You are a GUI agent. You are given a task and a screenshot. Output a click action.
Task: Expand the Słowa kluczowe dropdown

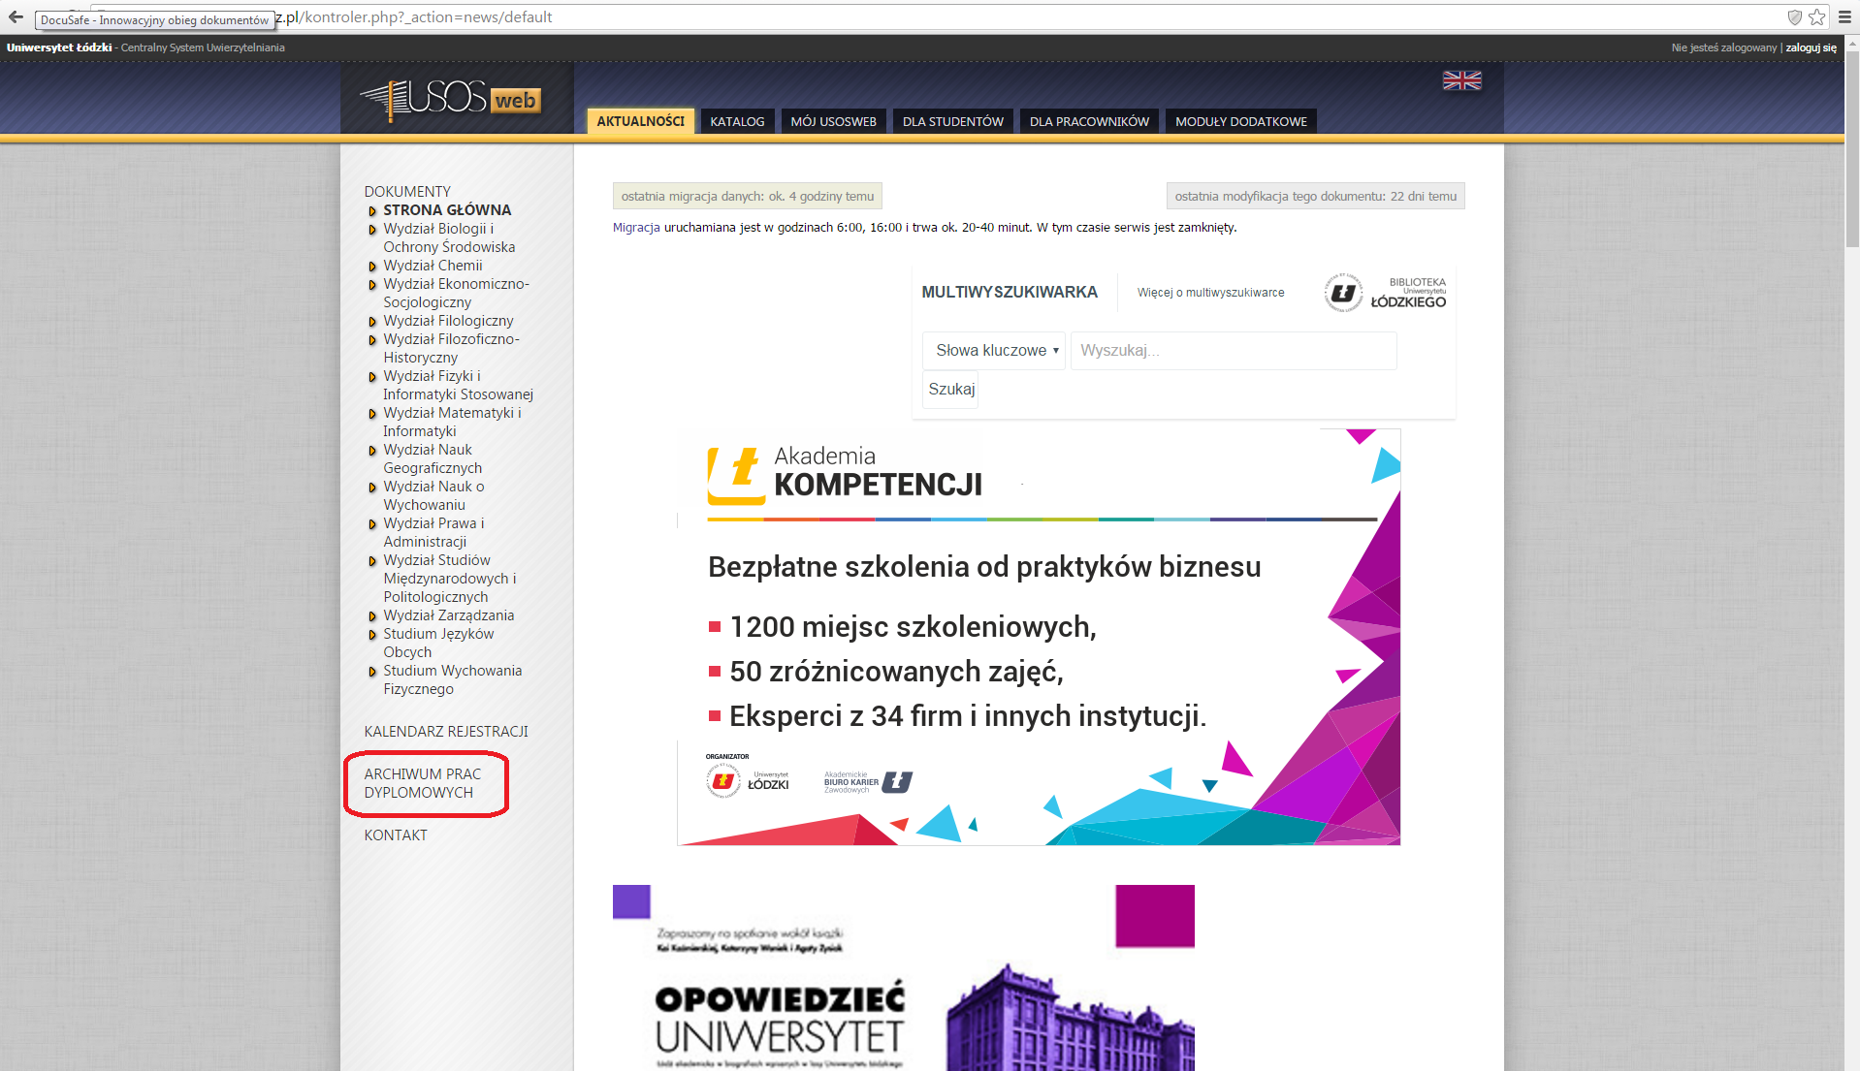(994, 351)
